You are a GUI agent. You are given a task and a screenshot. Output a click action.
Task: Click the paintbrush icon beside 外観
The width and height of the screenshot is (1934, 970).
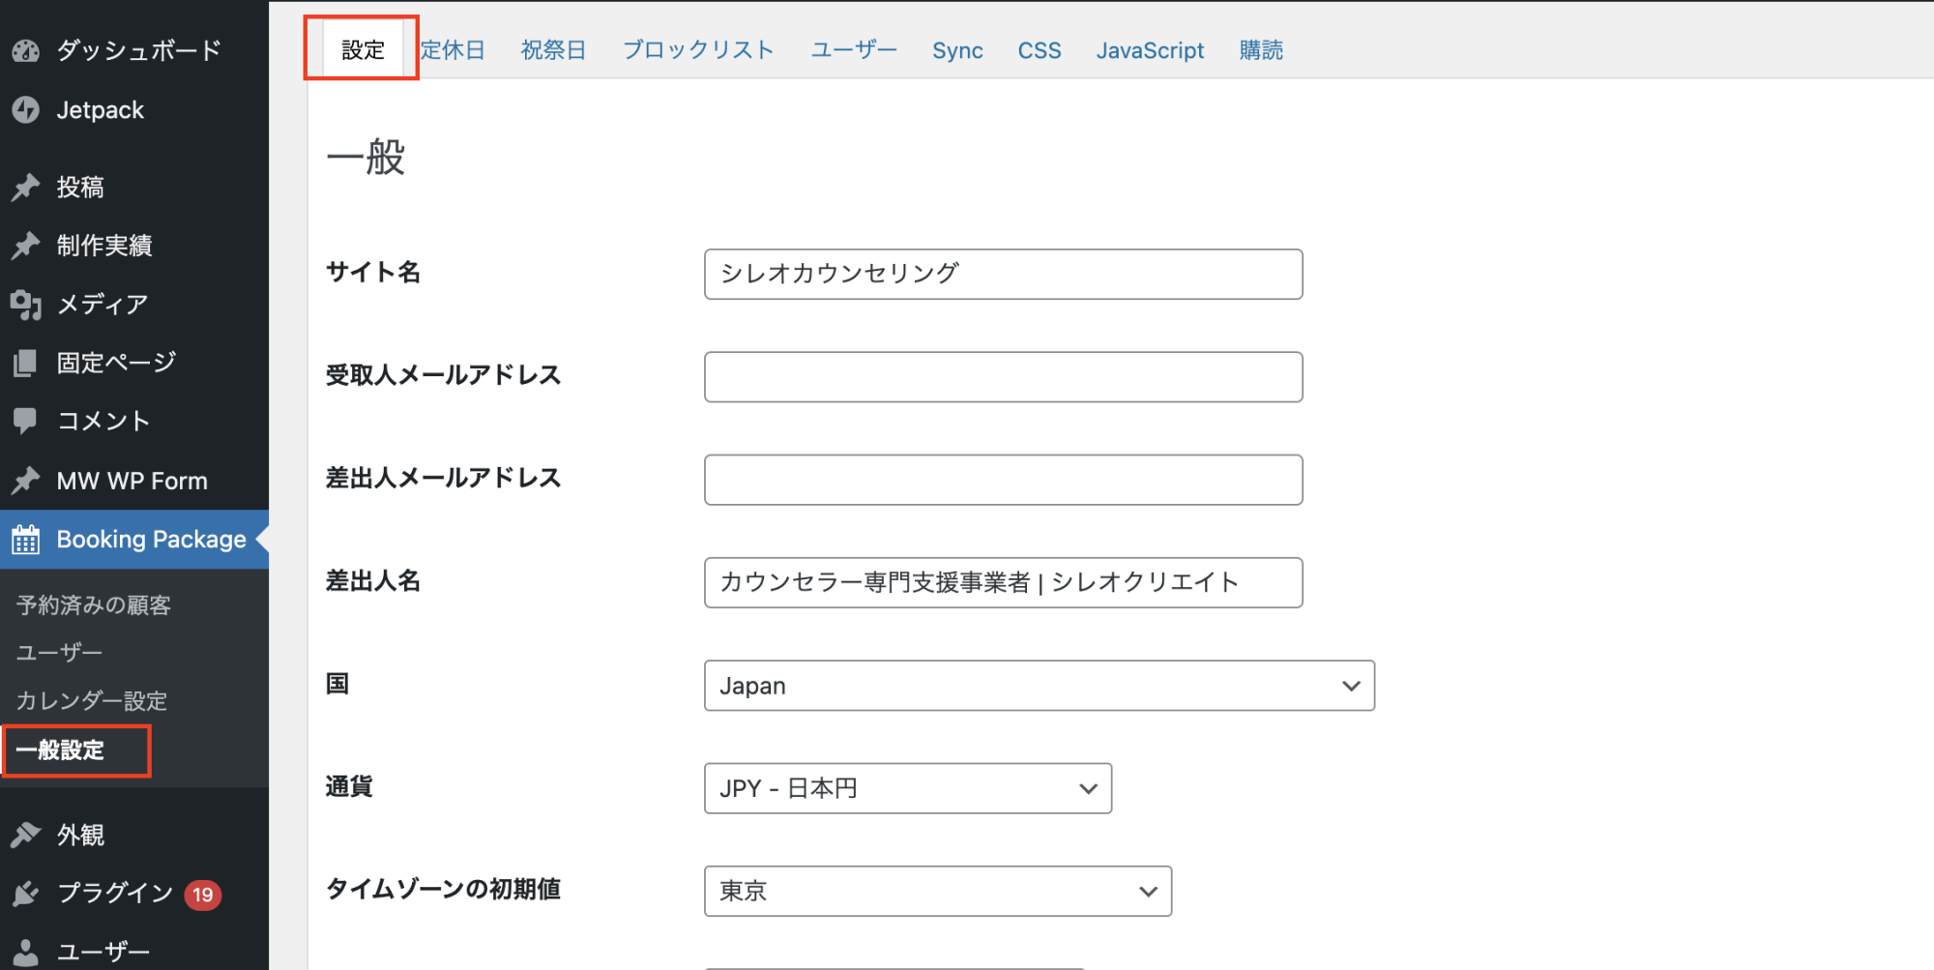[26, 835]
